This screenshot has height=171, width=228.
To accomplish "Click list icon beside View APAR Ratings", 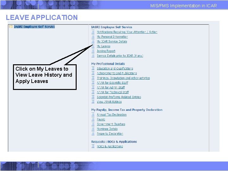I will tap(93, 102).
